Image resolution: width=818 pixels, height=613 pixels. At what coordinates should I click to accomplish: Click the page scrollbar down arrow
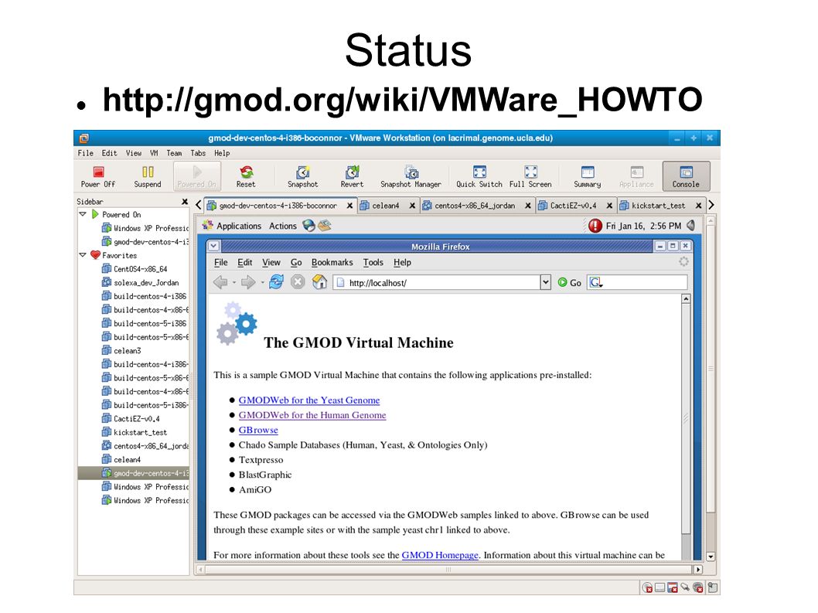click(711, 557)
